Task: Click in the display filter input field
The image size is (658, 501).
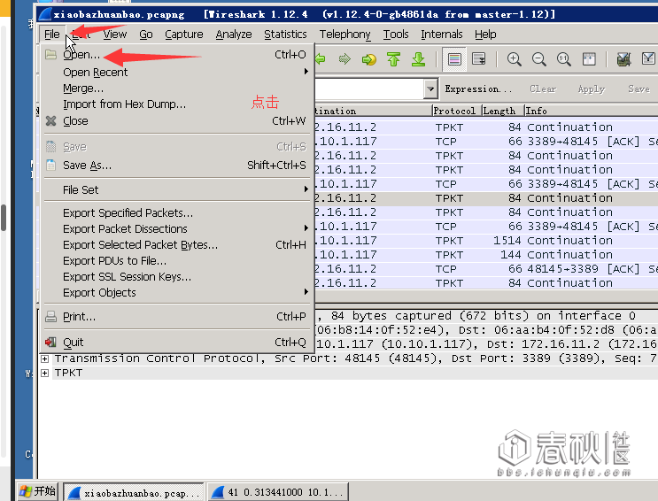Action: pos(369,89)
